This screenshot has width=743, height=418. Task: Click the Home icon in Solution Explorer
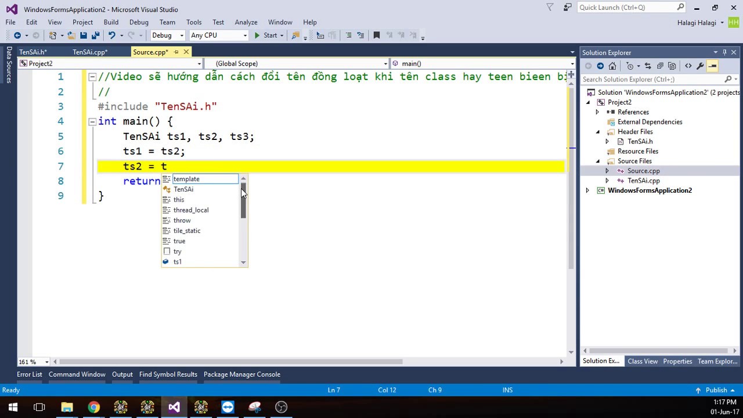(612, 66)
